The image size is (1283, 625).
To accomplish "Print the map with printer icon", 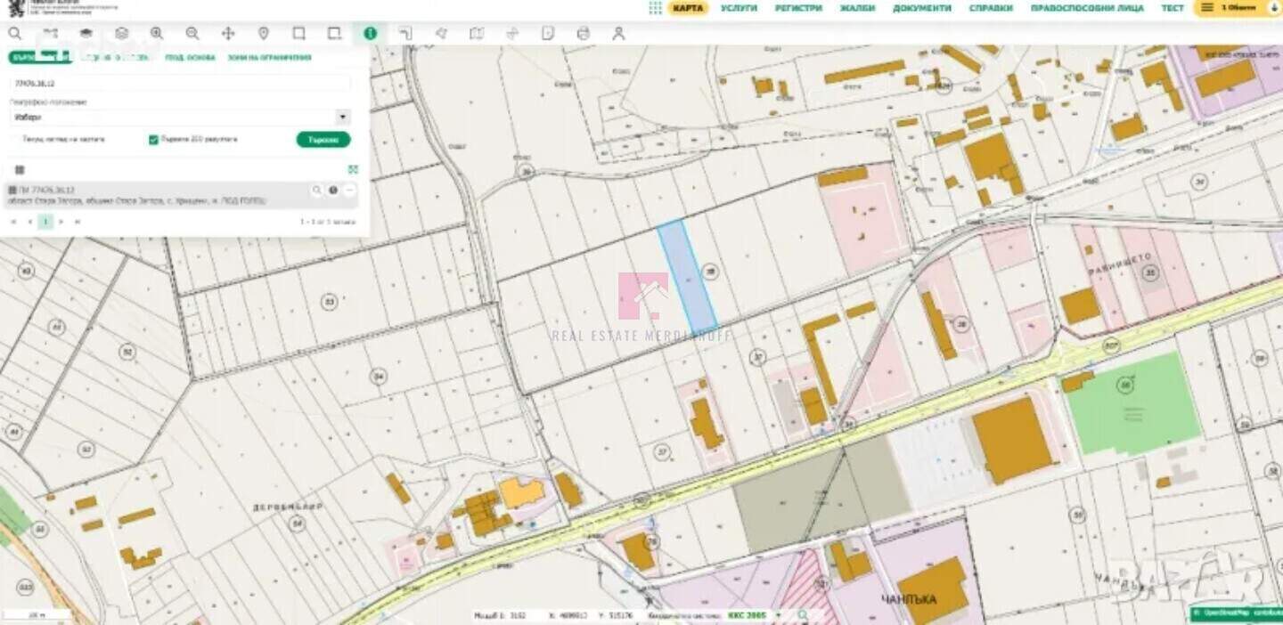I will 584,34.
